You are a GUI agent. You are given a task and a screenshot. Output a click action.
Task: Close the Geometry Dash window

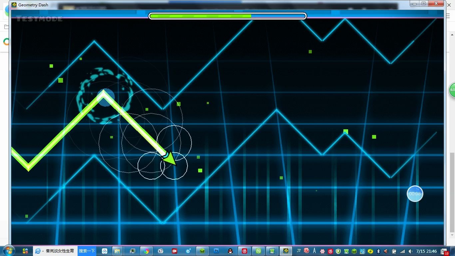[437, 4]
